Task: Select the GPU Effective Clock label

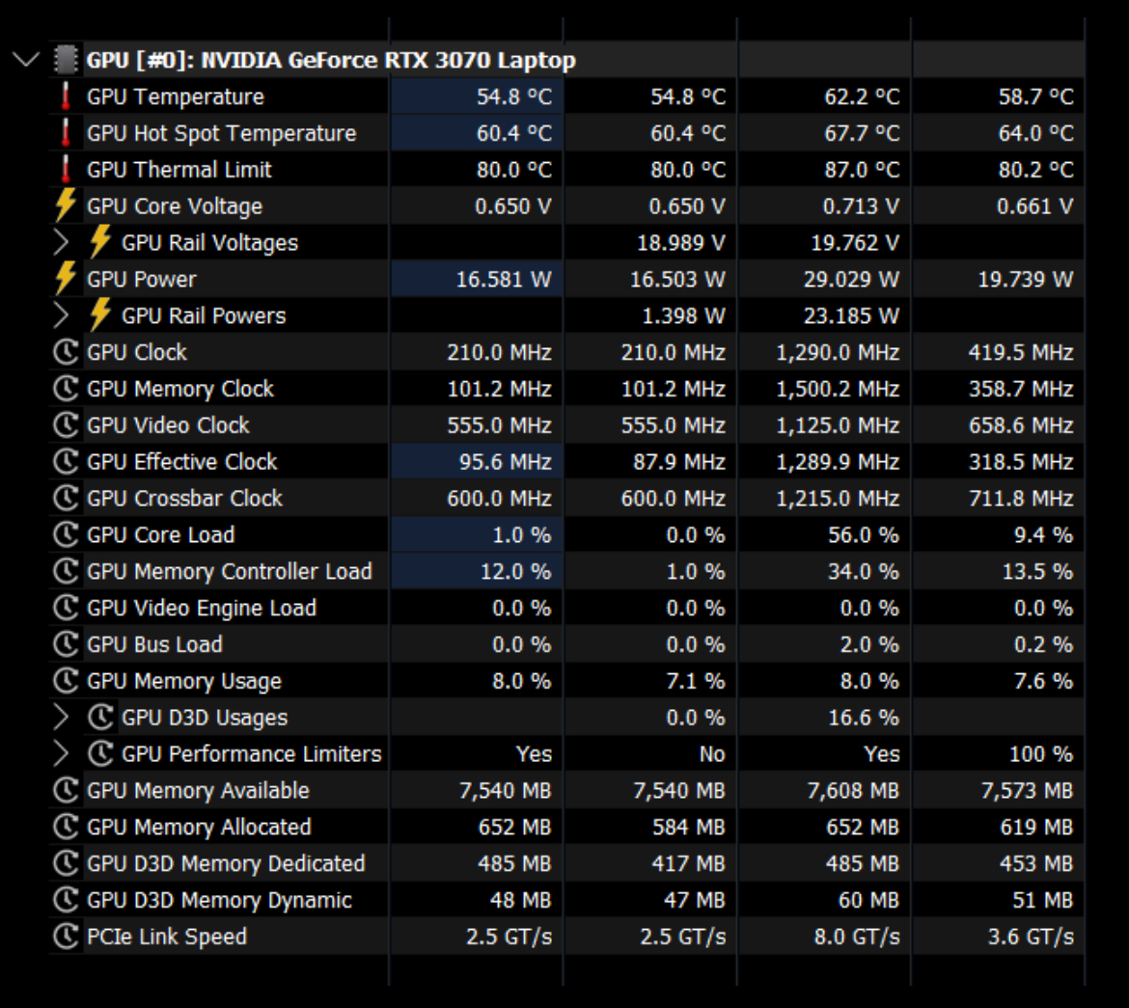Action: pyautogui.click(x=181, y=461)
